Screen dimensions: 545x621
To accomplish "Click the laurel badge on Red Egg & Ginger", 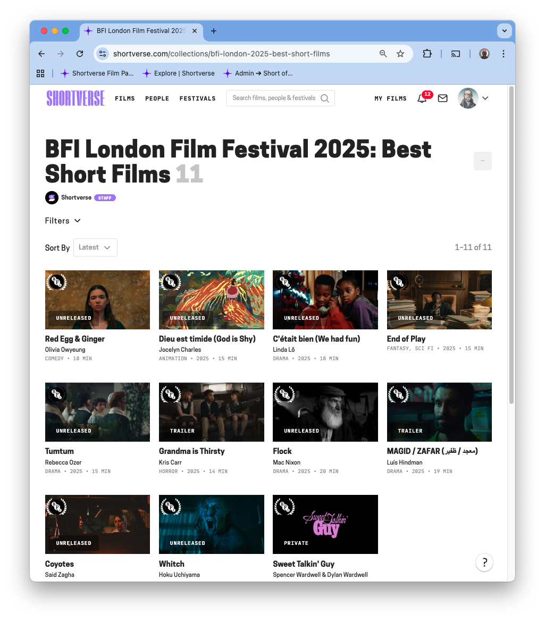I will point(57,282).
